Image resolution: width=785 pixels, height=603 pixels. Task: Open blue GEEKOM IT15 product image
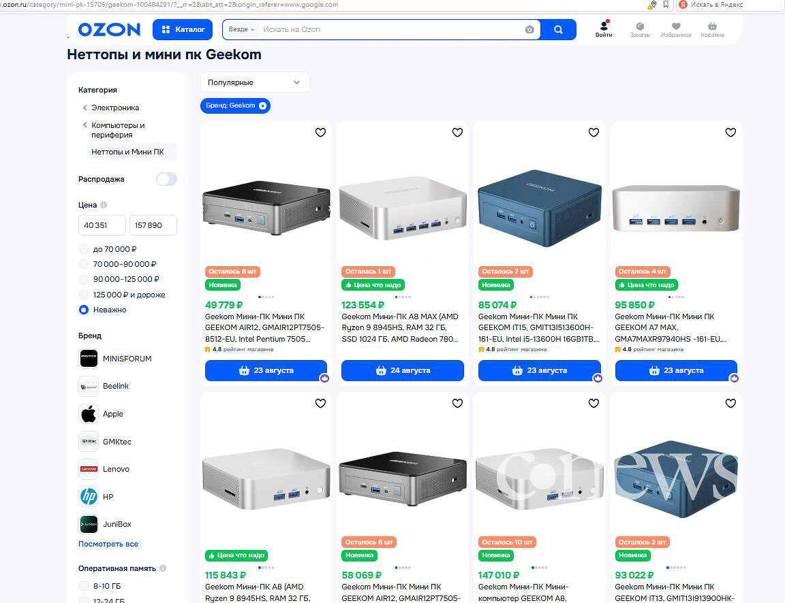539,208
